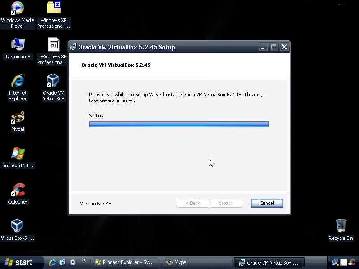The image size is (359, 269).
Task: Click the 'Please wait while the Setup Wizard' message
Action: point(176,97)
